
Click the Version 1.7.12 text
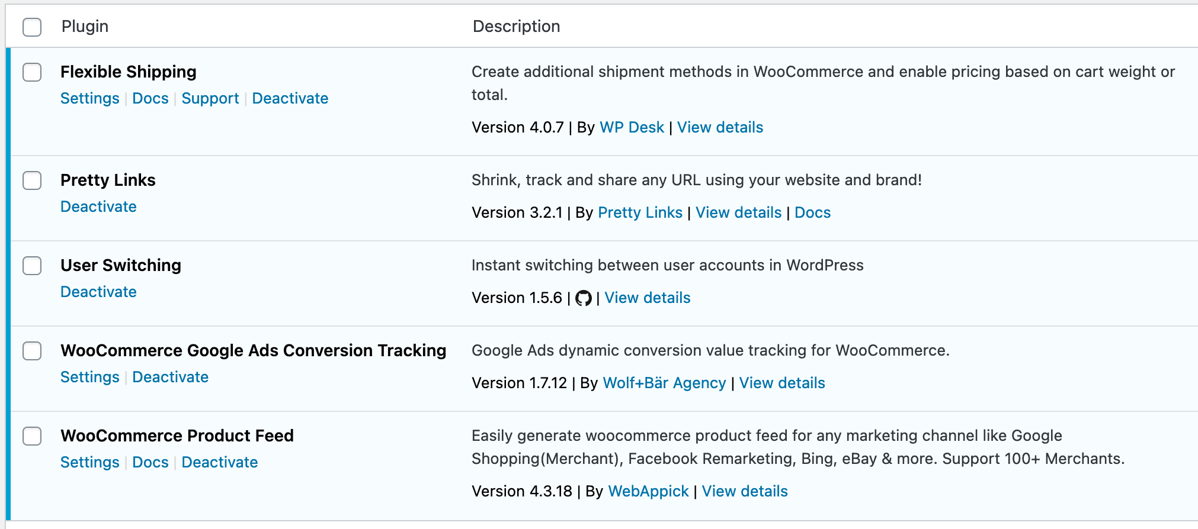[520, 383]
